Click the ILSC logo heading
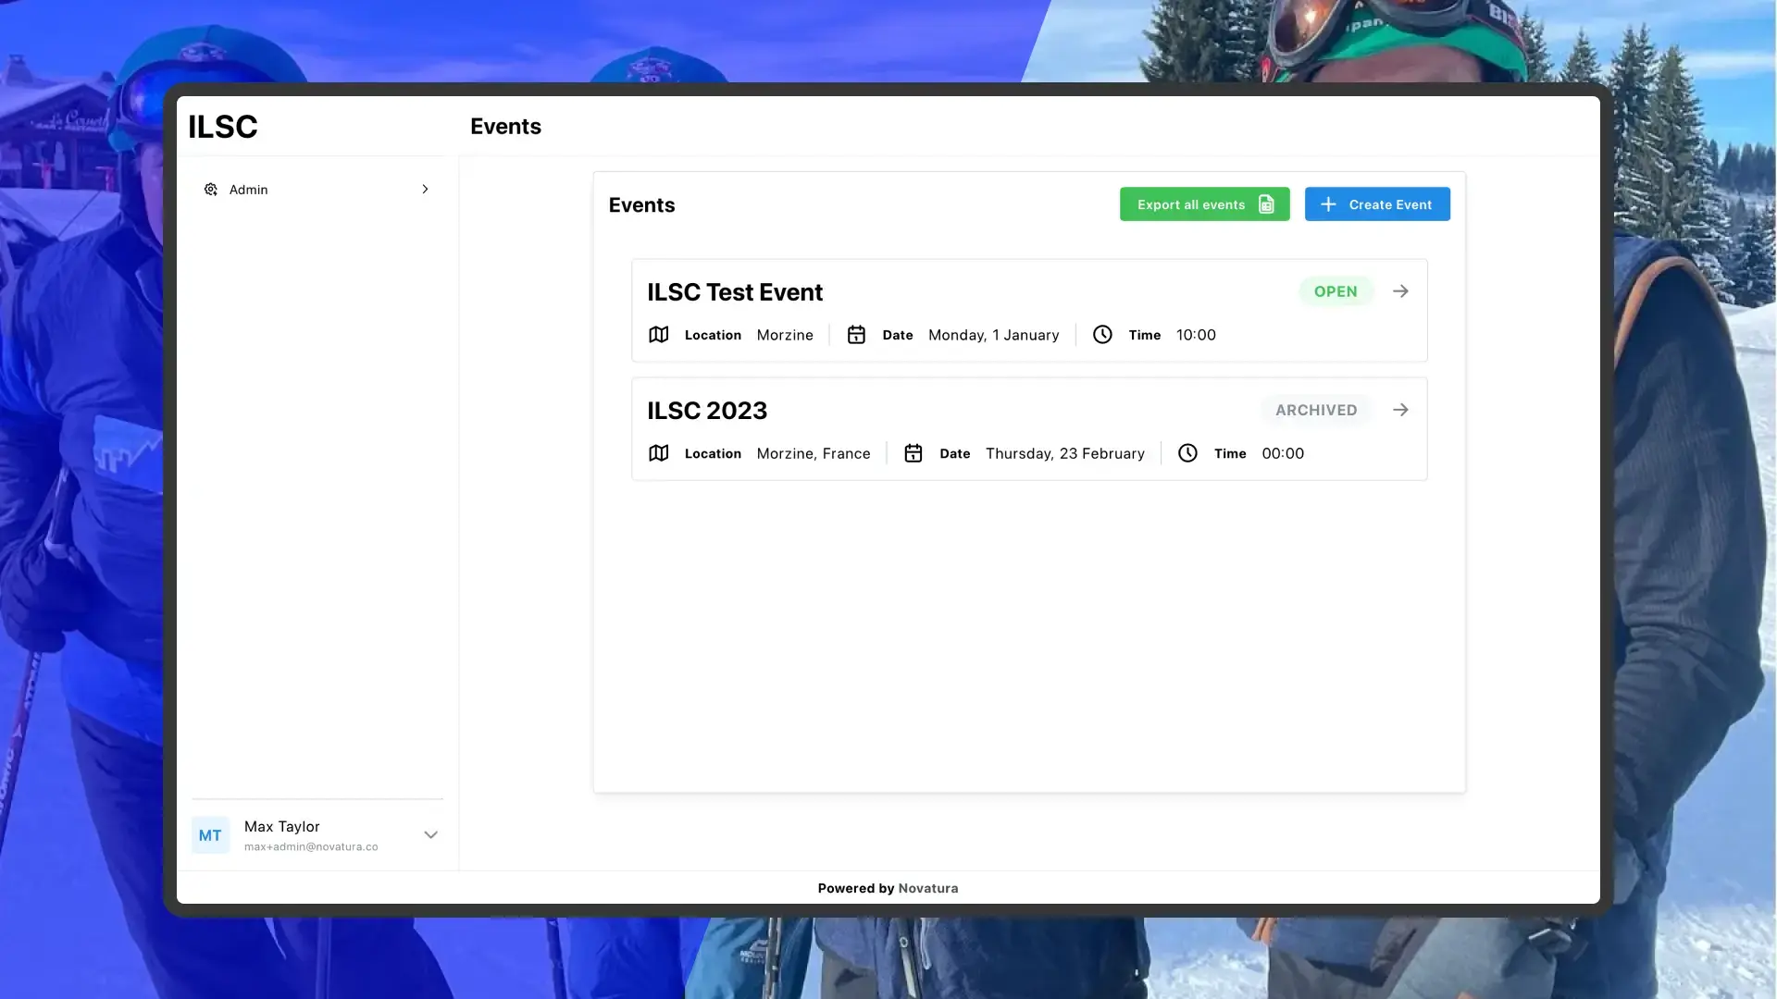The image size is (1777, 999). coord(223,127)
